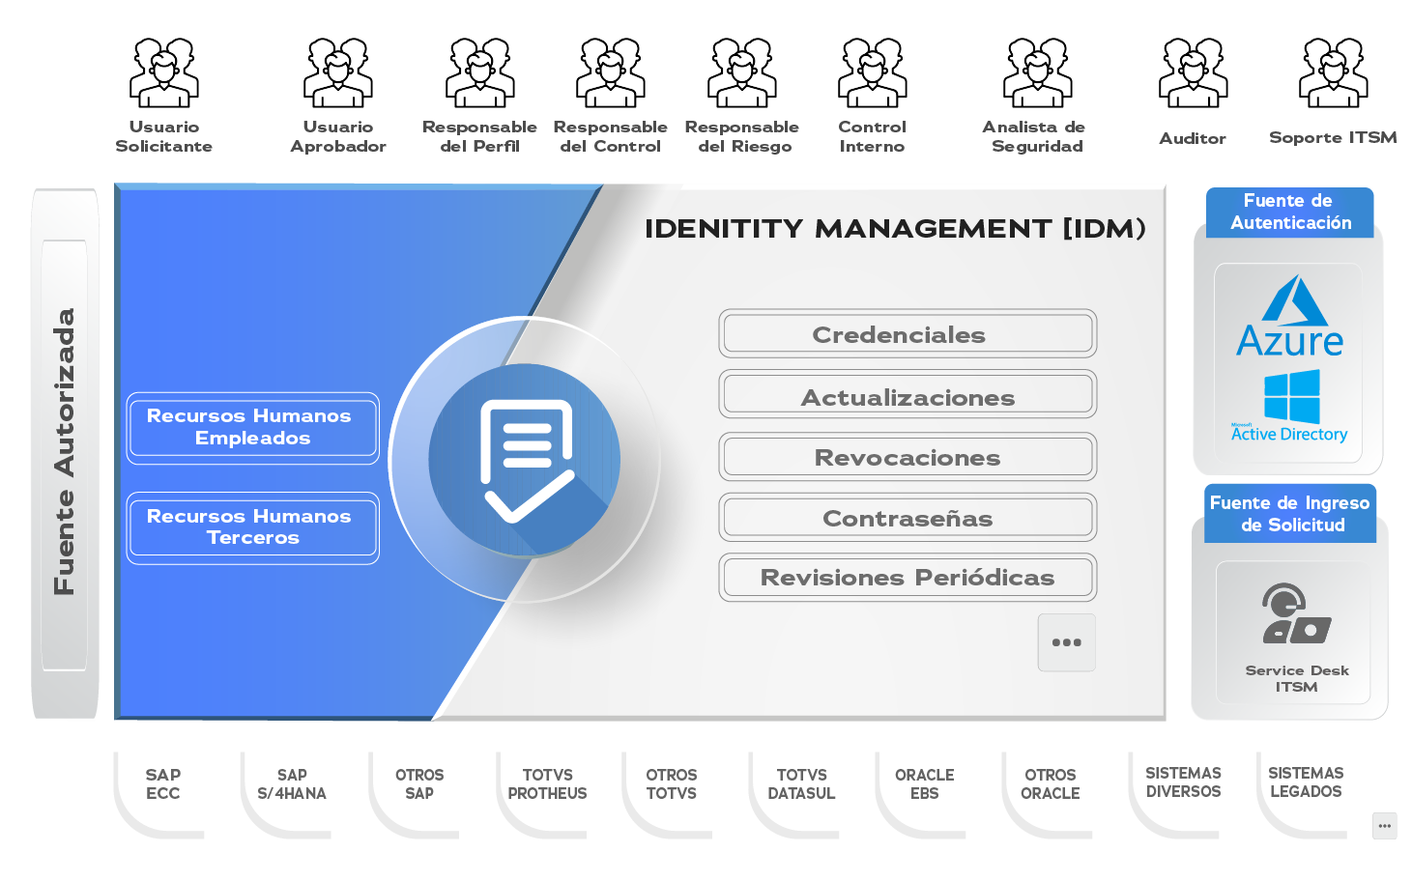This screenshot has height=881, width=1412.
Task: Click the Service Desk ITSM label
Action: pos(1297,678)
